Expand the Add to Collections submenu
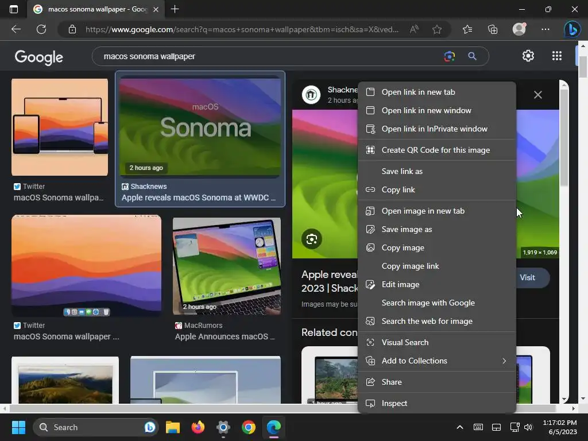This screenshot has height=441, width=588. (x=437, y=361)
